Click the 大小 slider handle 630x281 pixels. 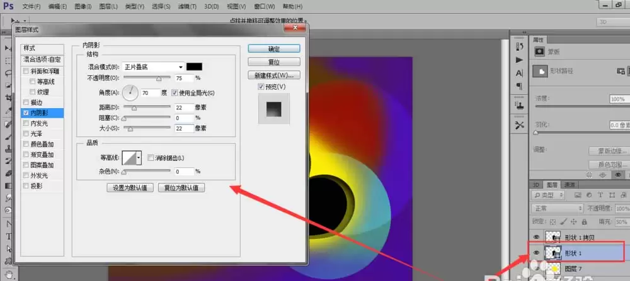click(x=130, y=129)
